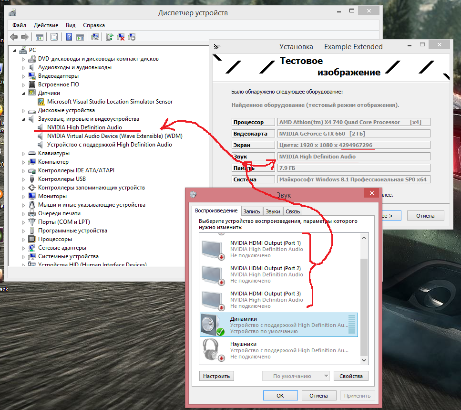
Task: Collapse the PC root node
Action: [x=14, y=50]
